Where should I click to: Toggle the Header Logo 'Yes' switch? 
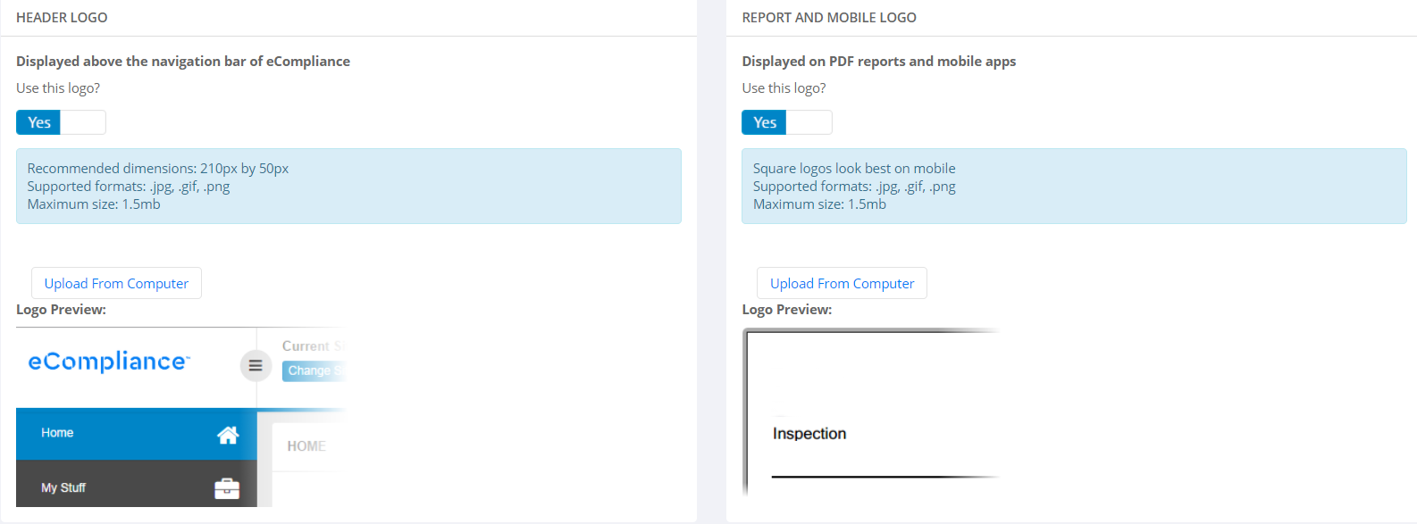point(61,122)
